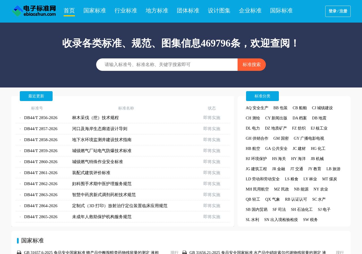Image resolution: width=362 pixels, height=254 pixels.
Task: Click the document icon beside GB 31656.21-2025
Action: (x=184, y=252)
